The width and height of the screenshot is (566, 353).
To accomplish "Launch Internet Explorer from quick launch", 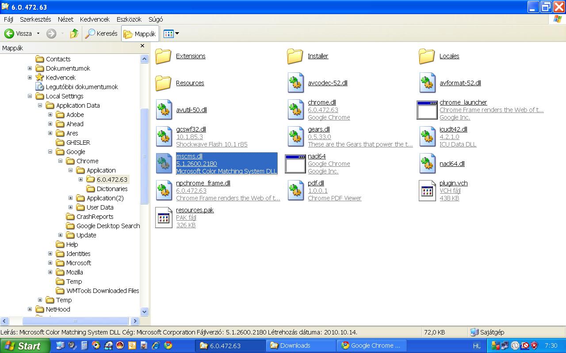I will tap(156, 345).
